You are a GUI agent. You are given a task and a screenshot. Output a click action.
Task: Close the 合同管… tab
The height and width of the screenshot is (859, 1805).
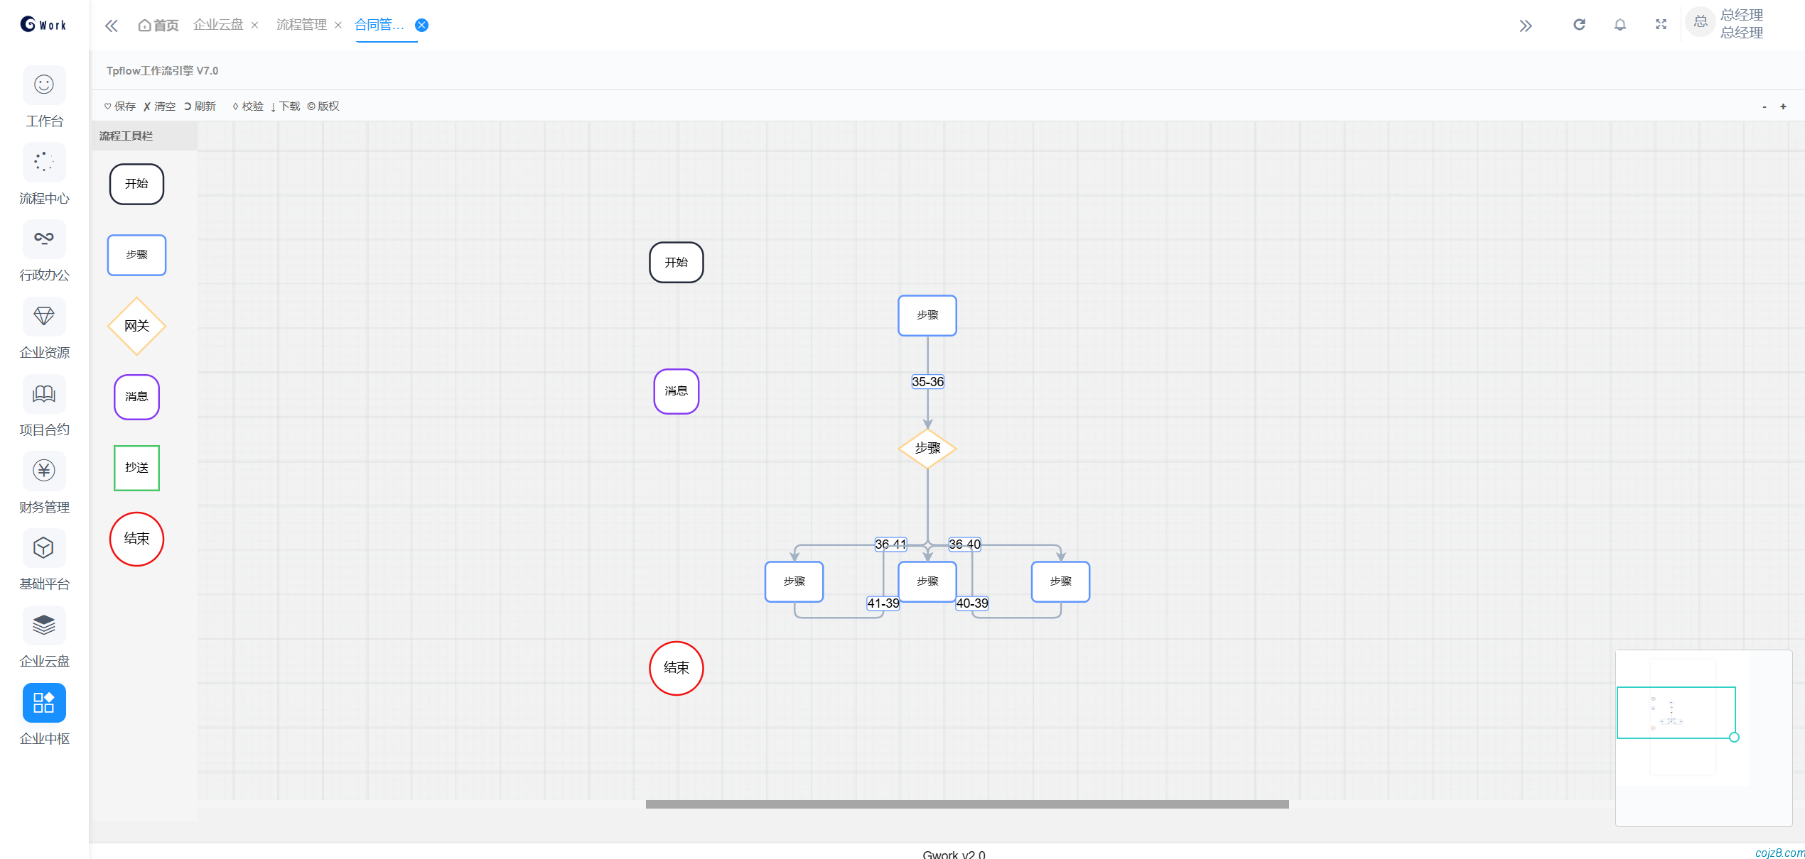click(421, 26)
